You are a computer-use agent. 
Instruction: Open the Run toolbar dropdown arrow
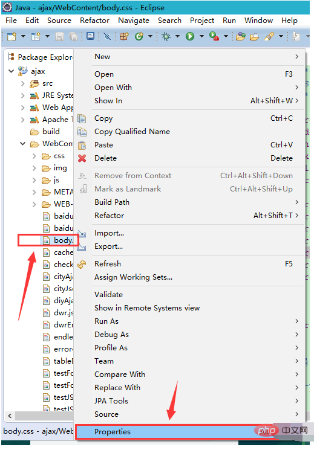pyautogui.click(x=201, y=36)
